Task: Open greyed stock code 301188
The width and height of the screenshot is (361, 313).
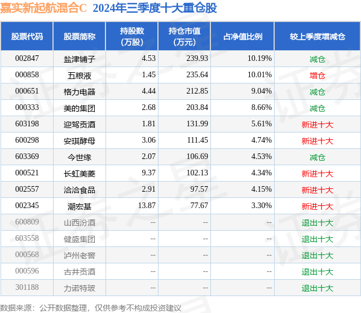Action: point(27,287)
